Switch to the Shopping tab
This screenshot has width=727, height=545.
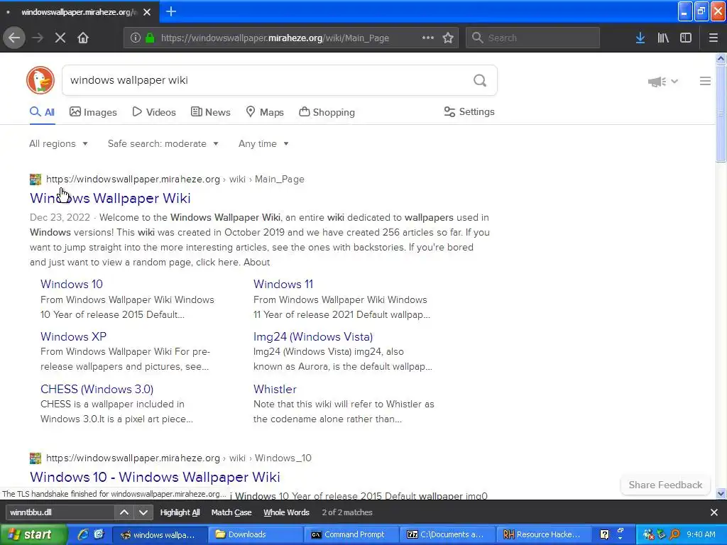point(327,112)
